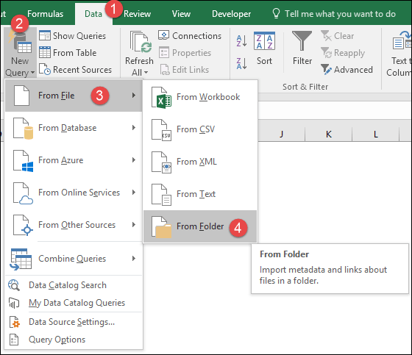
Task: Choose the From Database menu entry
Action: 74,128
